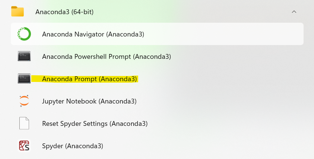Click the yellow highlight strip behind Anaconda Prompt
Viewport: 314px width, 159px height.
click(85, 79)
